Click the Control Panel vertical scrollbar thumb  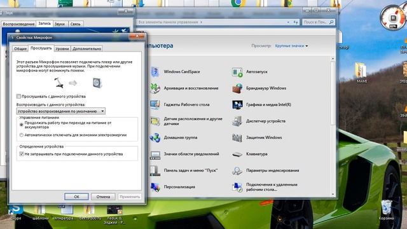click(333, 93)
